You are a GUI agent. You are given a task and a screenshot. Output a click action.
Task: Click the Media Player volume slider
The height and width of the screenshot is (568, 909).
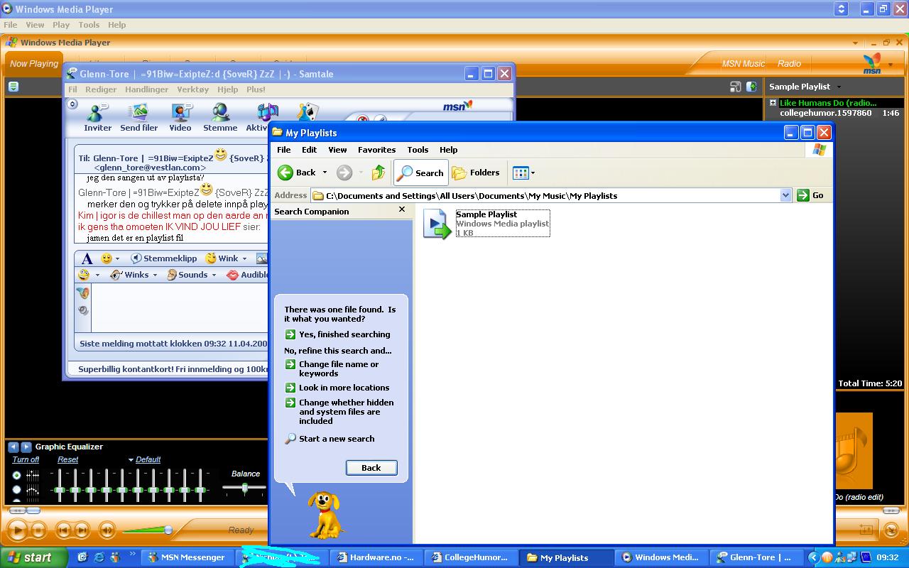point(148,530)
